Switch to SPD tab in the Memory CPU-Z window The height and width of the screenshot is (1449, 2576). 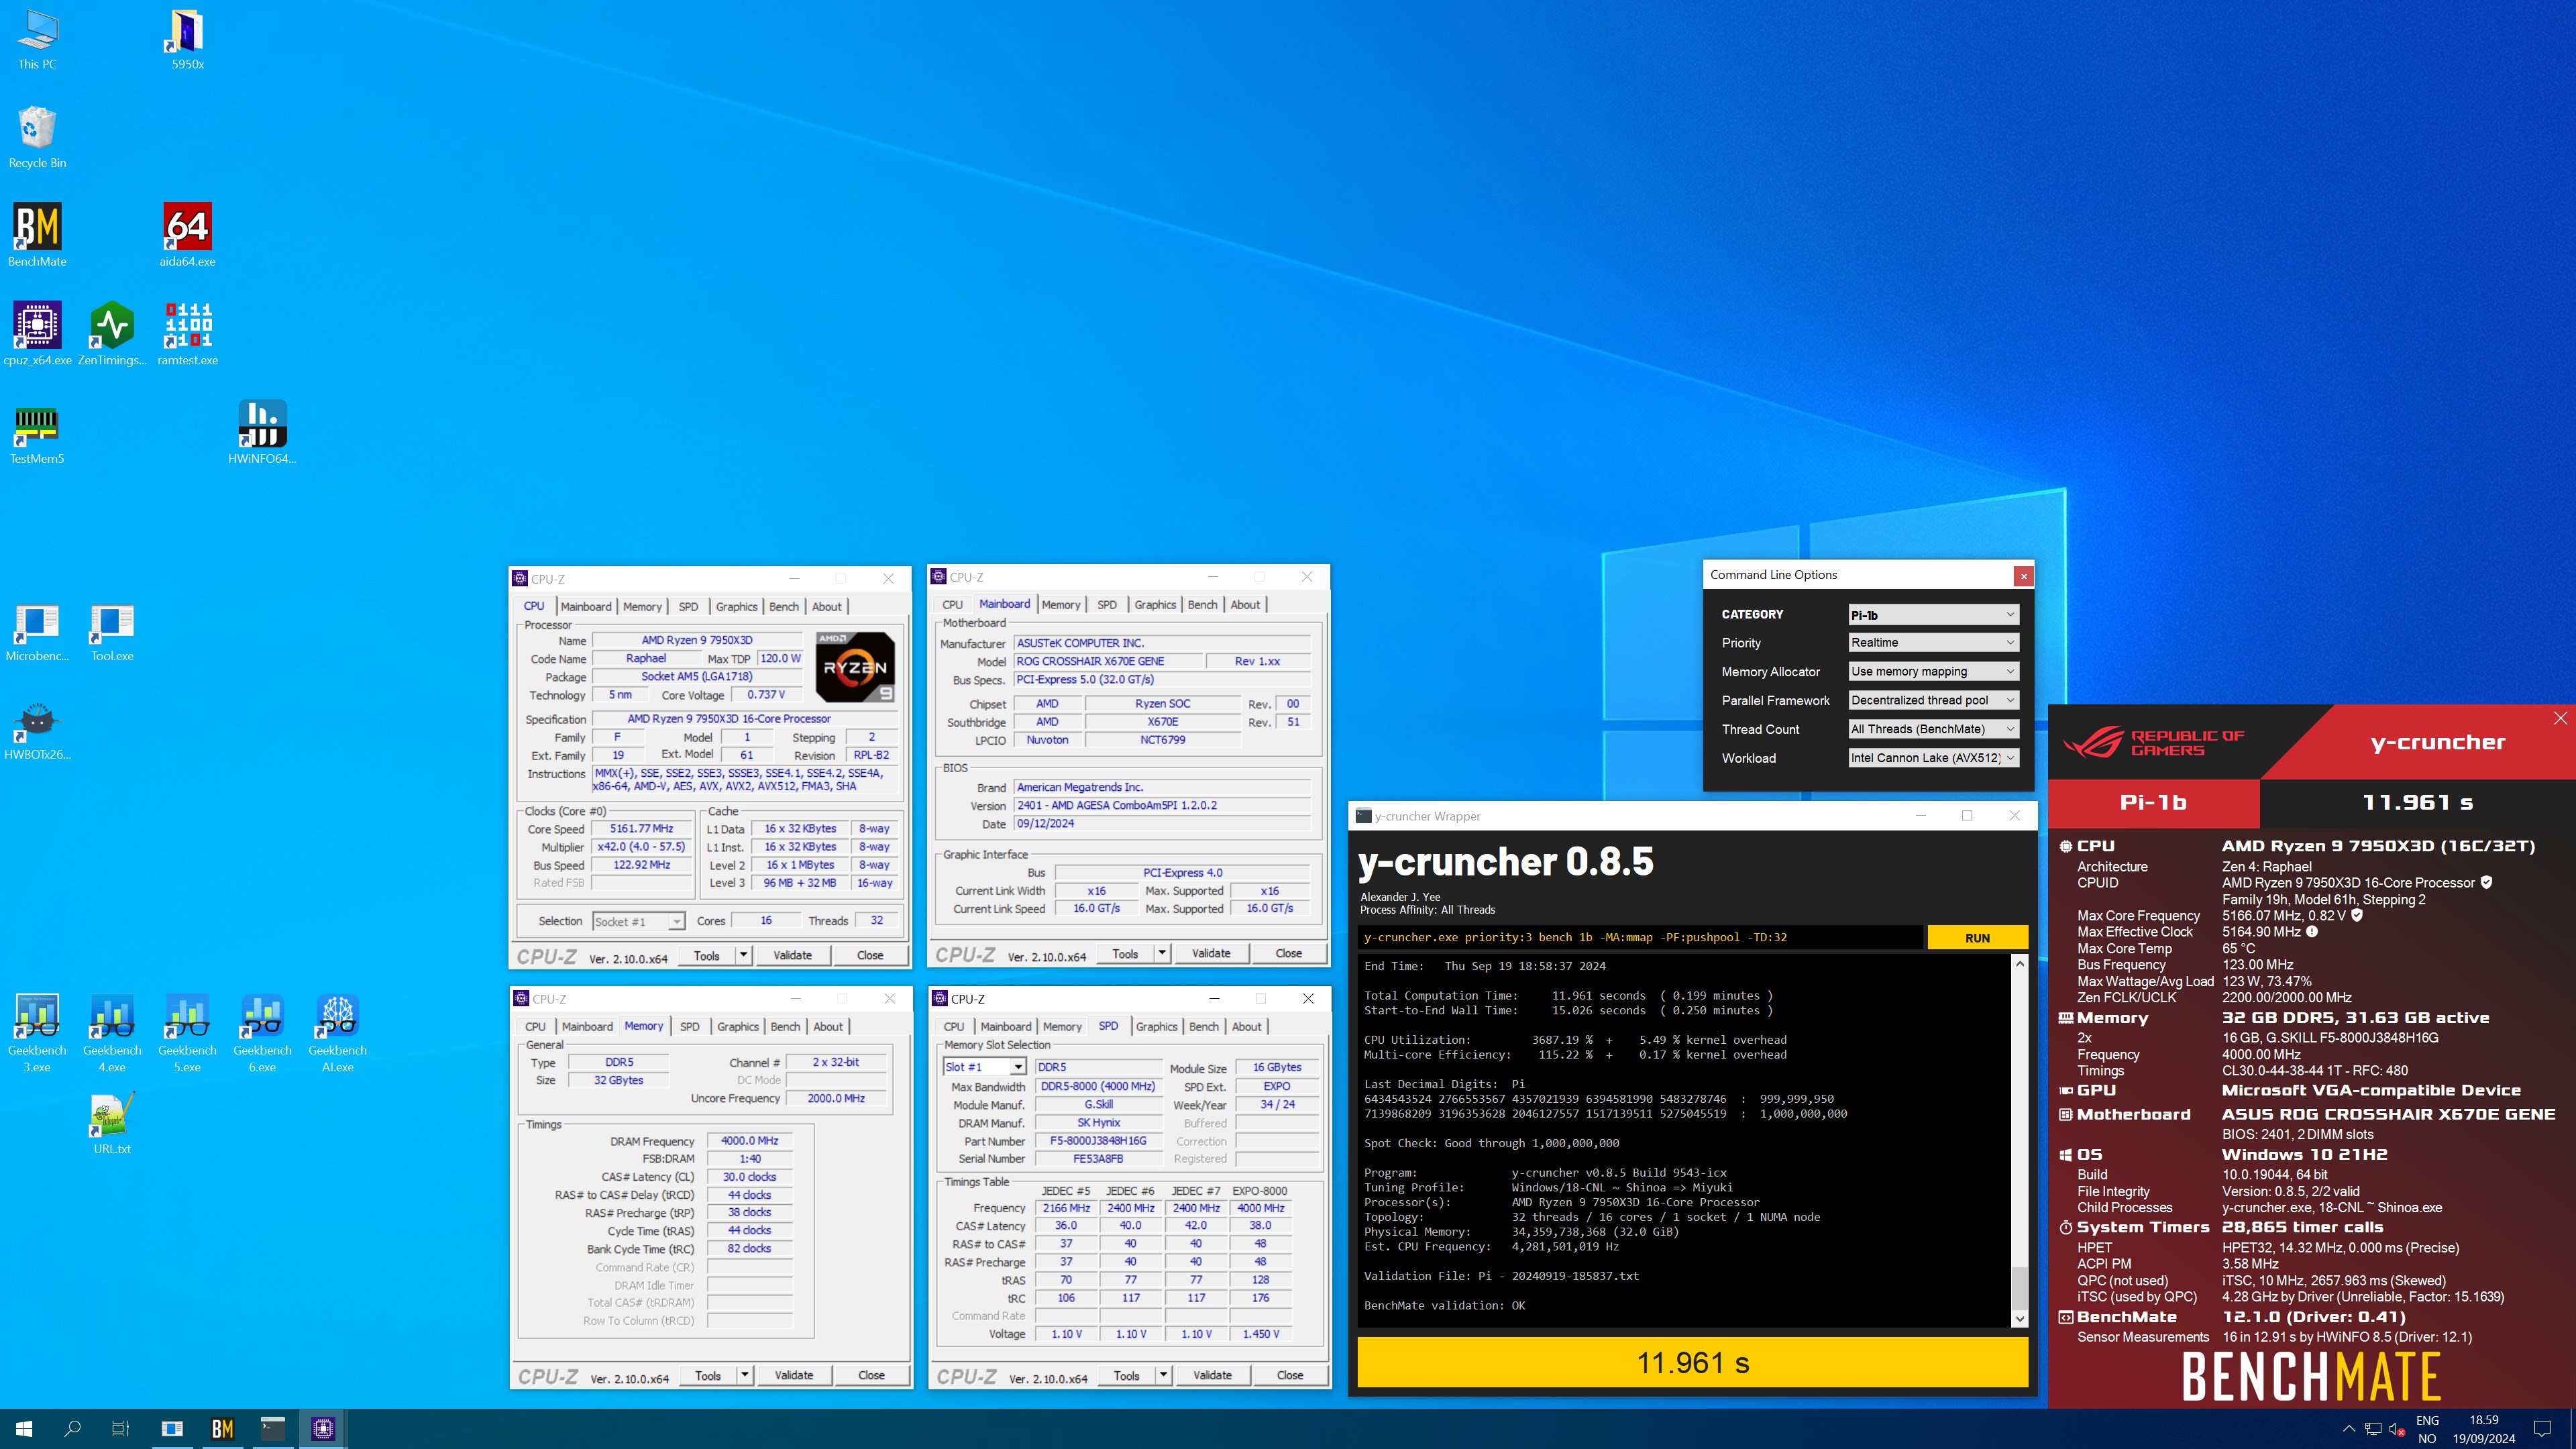click(690, 1026)
